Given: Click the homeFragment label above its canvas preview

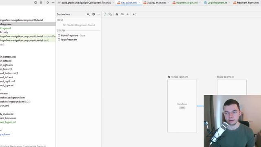Looking at the screenshot, I should tap(179, 77).
